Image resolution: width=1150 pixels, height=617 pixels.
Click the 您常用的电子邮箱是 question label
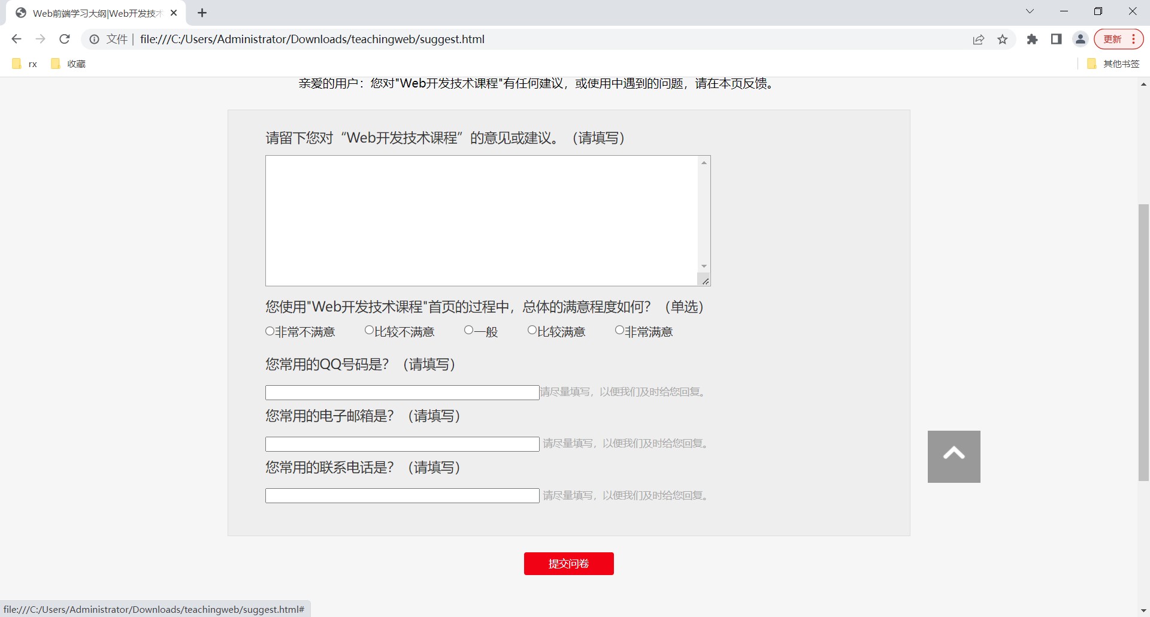pyautogui.click(x=363, y=416)
